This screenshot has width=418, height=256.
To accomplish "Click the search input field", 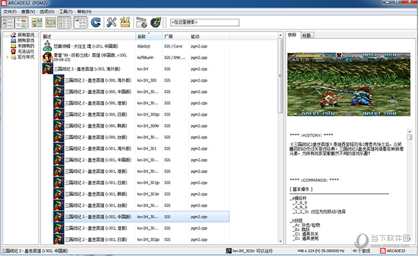I will [205, 22].
